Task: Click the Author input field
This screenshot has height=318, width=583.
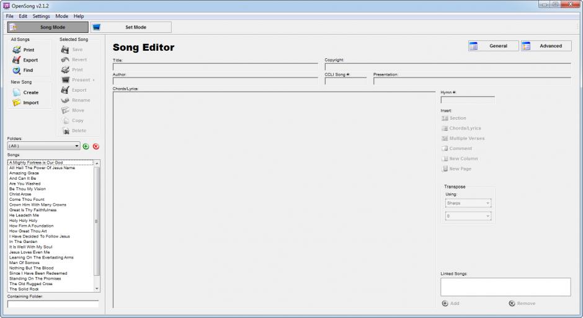Action: pyautogui.click(x=215, y=81)
